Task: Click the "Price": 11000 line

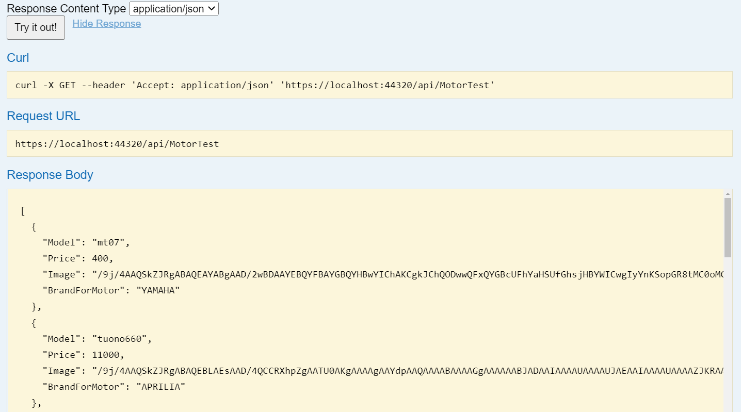Action: pos(84,355)
